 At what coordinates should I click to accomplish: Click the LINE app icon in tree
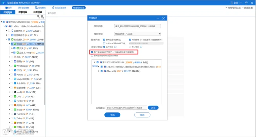[15, 96]
